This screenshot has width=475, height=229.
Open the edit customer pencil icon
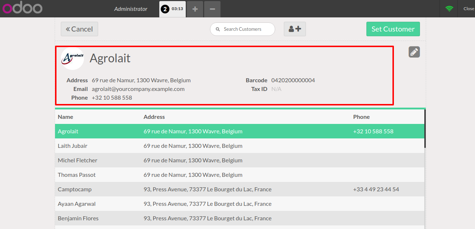pos(414,52)
